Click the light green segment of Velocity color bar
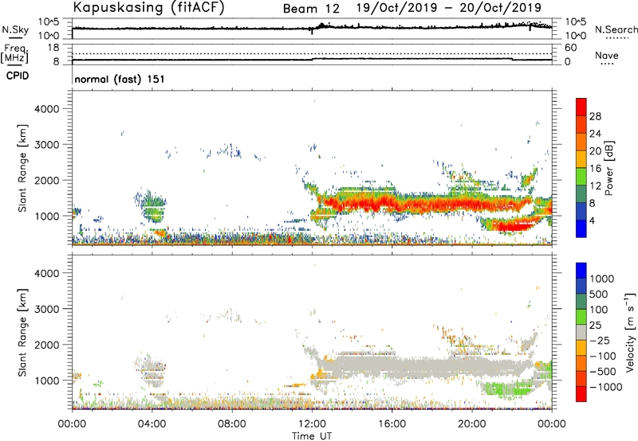Screen dimensions: 638x441 coord(581,317)
